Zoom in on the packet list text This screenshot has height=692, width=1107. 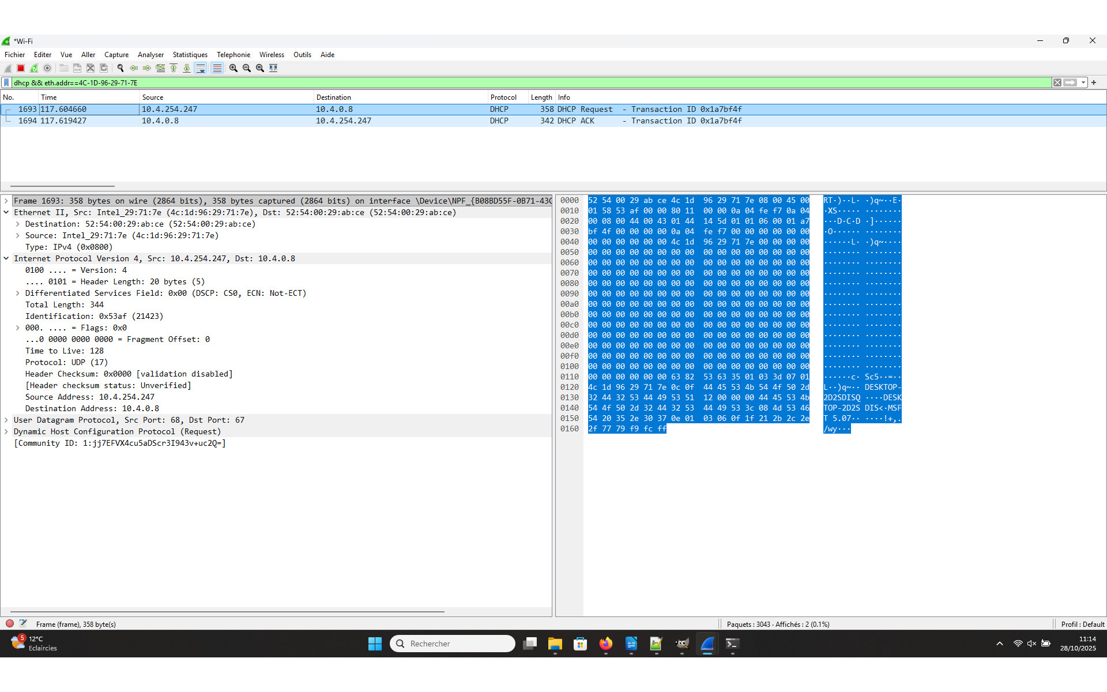pyautogui.click(x=233, y=67)
